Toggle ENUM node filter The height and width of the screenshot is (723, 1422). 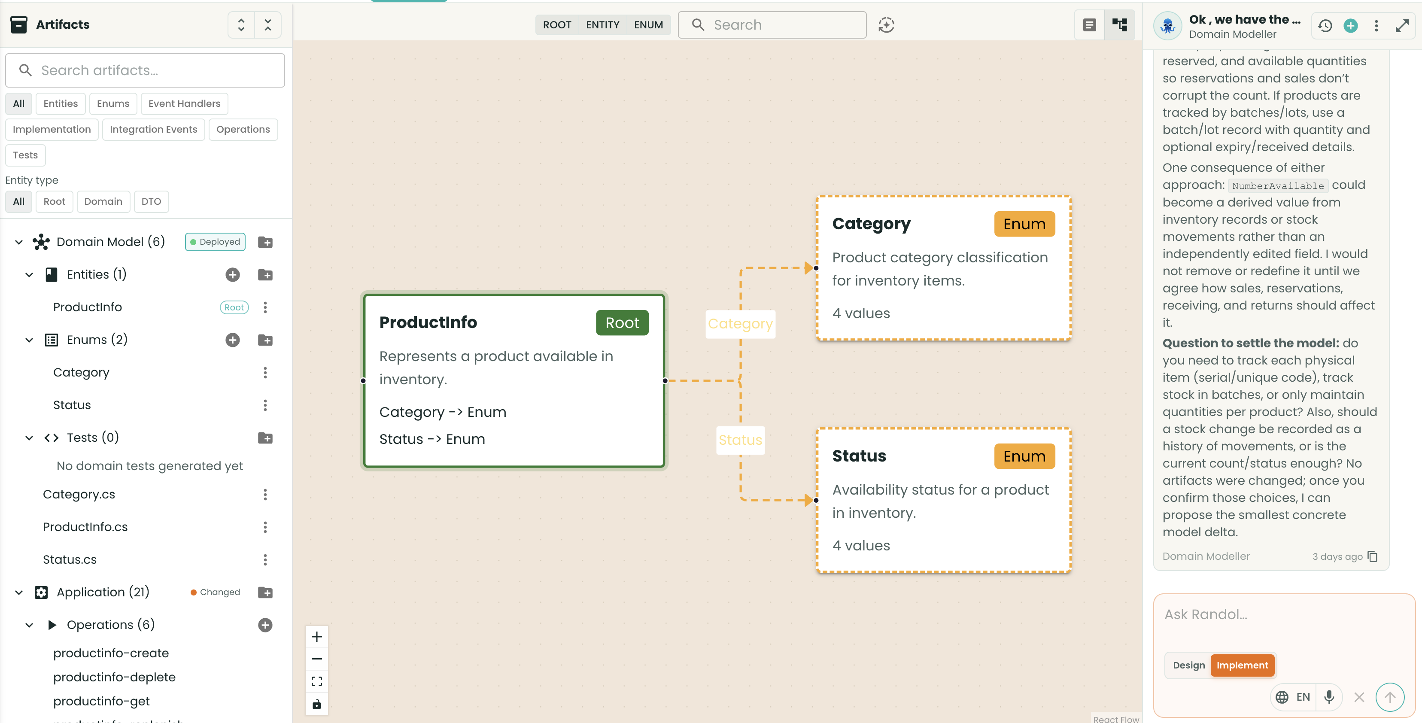pos(648,25)
